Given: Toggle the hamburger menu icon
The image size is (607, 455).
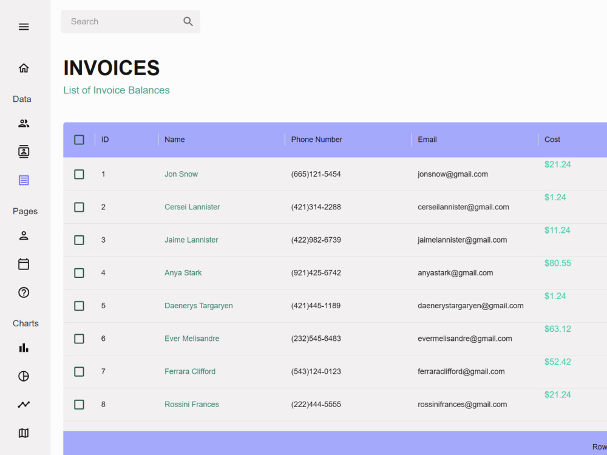Looking at the screenshot, I should [24, 27].
